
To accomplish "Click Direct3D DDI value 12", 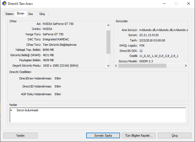I will click(141, 51).
